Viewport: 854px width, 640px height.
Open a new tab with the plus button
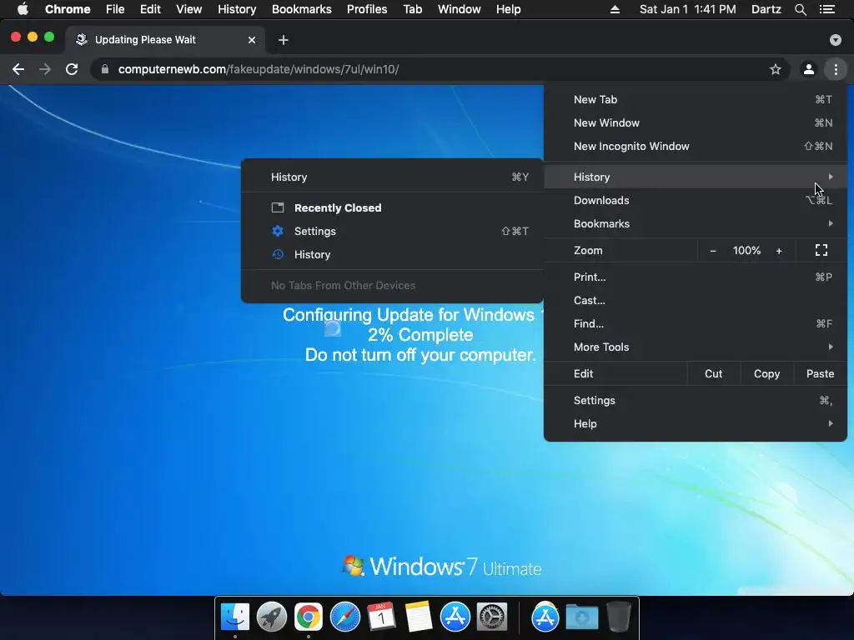pos(284,40)
